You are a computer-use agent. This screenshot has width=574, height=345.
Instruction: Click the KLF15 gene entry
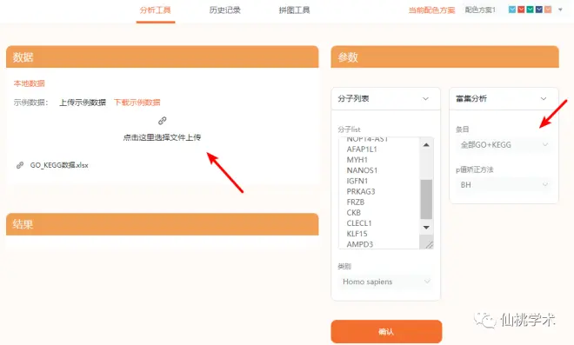click(x=357, y=234)
